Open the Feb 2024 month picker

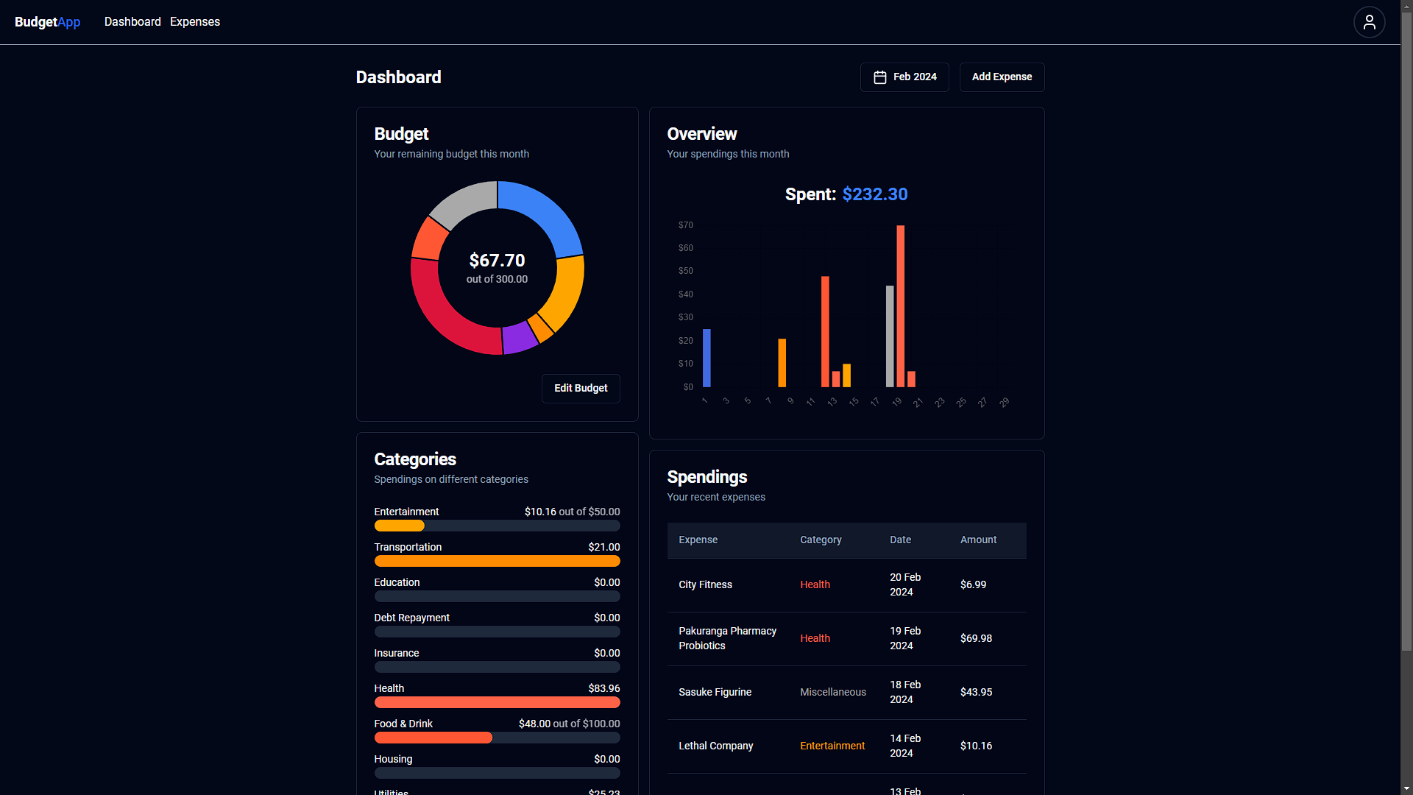(904, 77)
